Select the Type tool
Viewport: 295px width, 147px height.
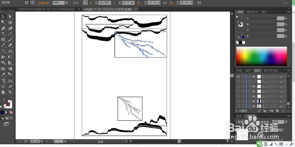point(3,34)
